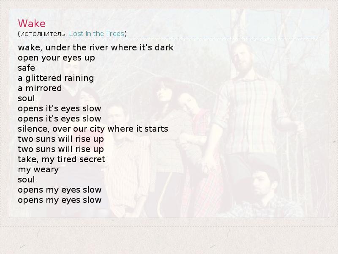Screen dimensions: 338x254
Task: Click the line a glittered raining
Action: tap(56, 78)
